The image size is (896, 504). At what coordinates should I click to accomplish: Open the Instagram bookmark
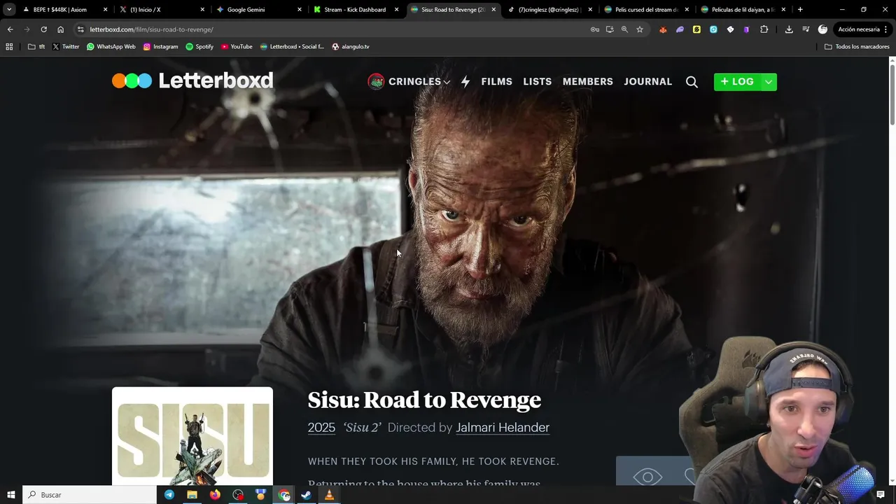(x=160, y=47)
